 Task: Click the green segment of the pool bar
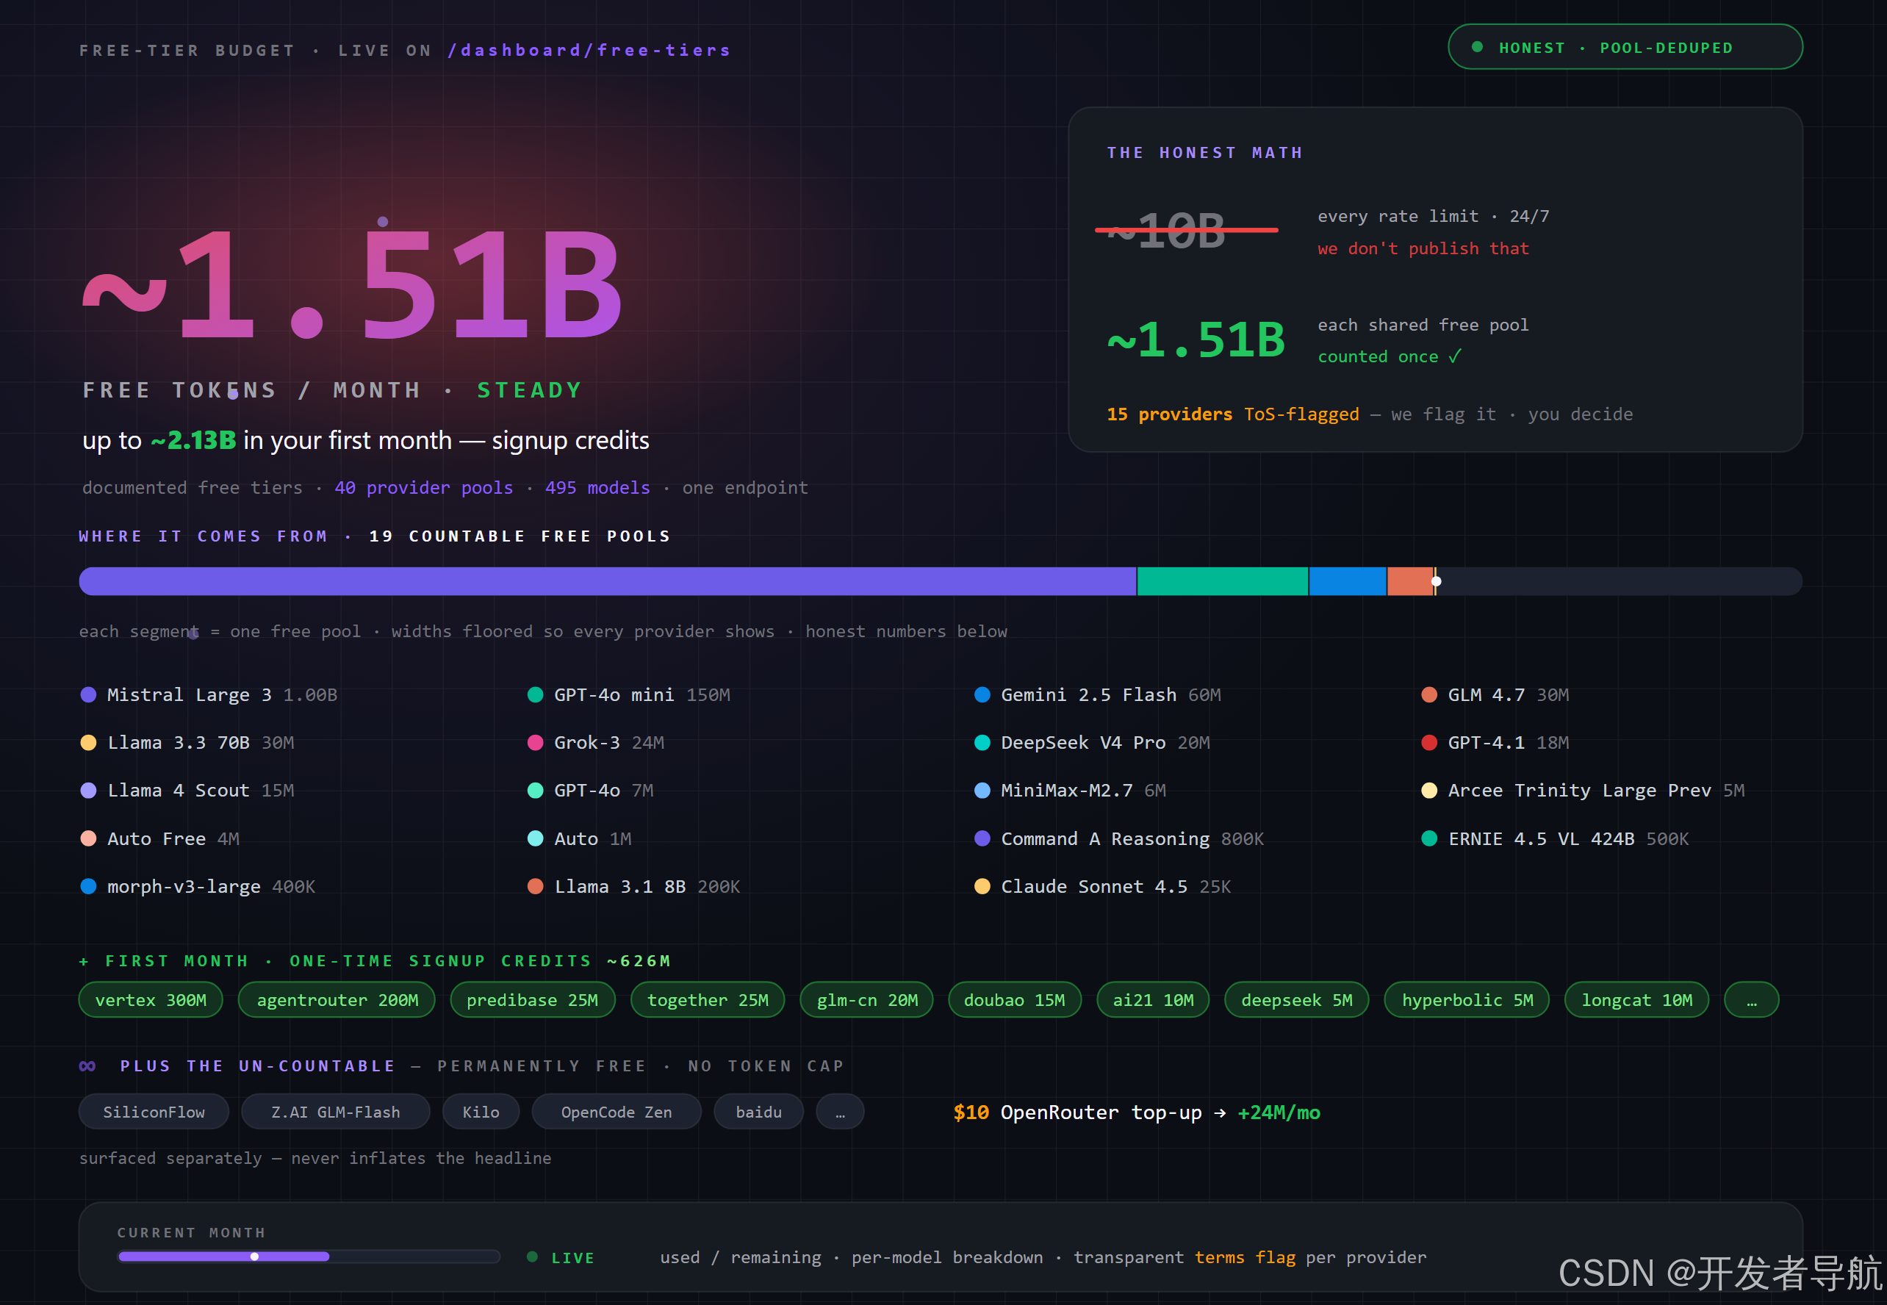tap(1222, 581)
